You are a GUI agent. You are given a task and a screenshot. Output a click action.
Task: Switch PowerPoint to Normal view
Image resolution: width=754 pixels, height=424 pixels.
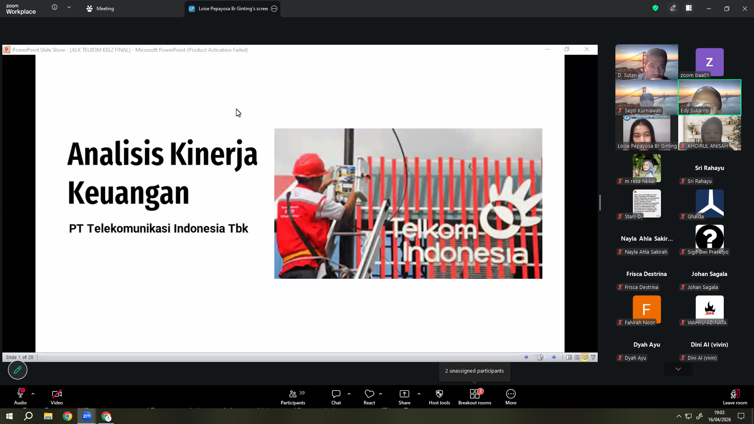(569, 357)
